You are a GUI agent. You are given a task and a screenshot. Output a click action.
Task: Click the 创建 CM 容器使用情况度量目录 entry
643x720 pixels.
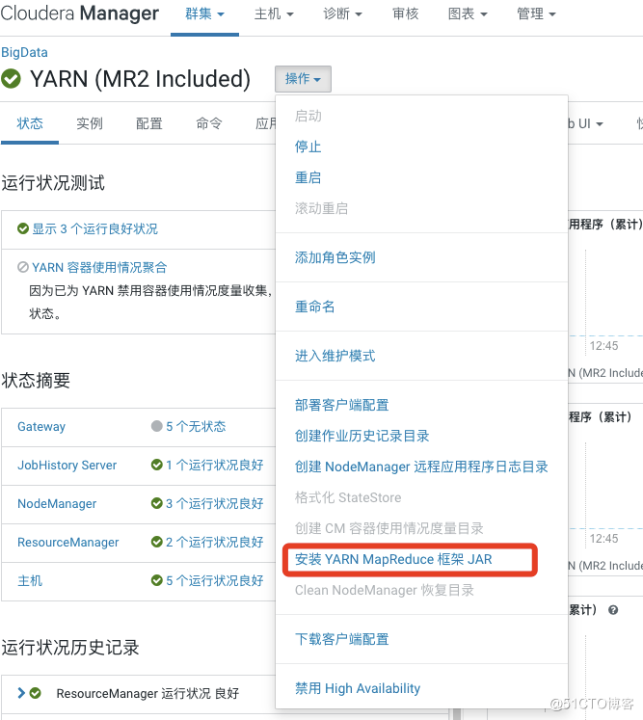389,528
